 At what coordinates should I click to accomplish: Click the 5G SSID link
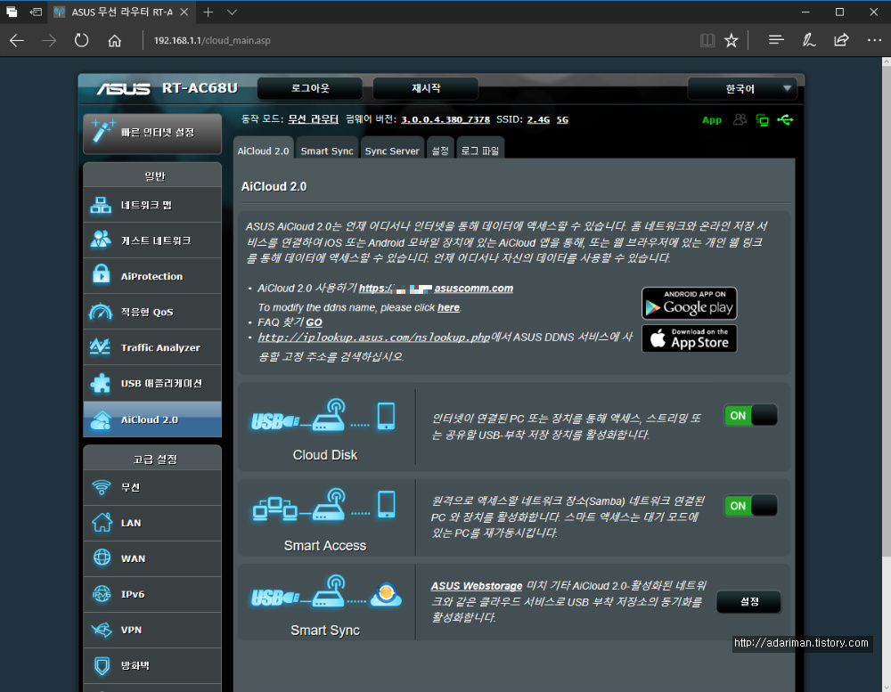pos(562,119)
